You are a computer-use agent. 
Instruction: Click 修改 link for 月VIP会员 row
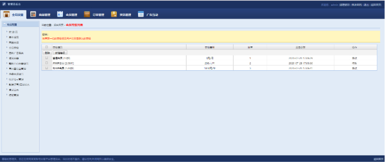pos(354,63)
